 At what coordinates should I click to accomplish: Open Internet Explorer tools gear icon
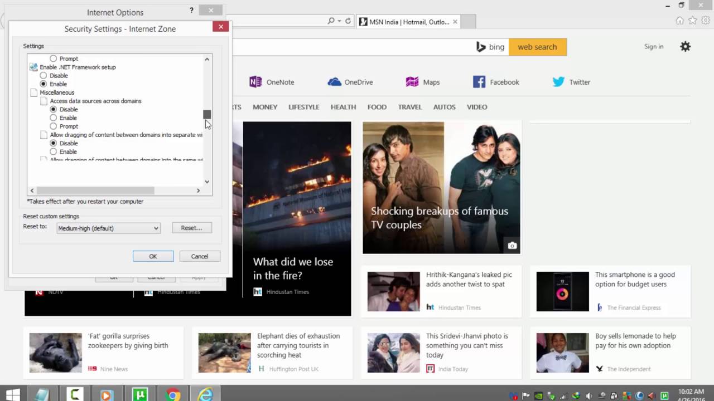coord(705,21)
